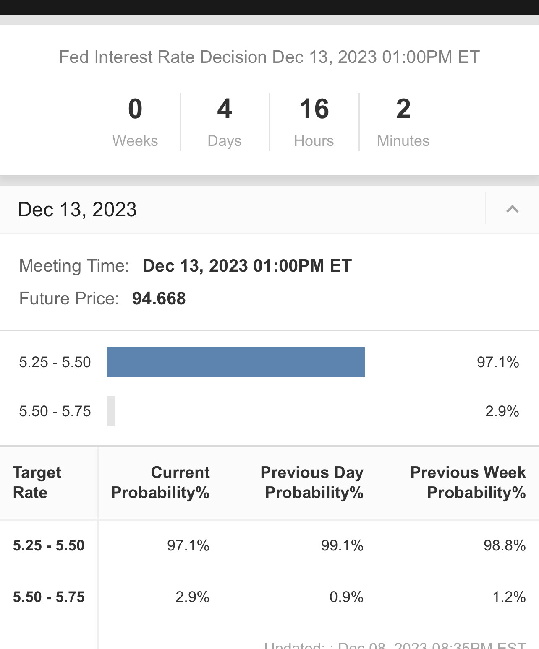This screenshot has width=539, height=649.
Task: Click the 98.8% previous week cell
Action: [505, 545]
